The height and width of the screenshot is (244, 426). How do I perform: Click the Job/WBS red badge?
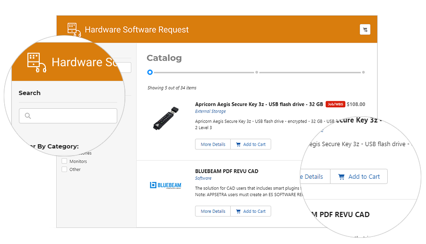[x=335, y=105]
